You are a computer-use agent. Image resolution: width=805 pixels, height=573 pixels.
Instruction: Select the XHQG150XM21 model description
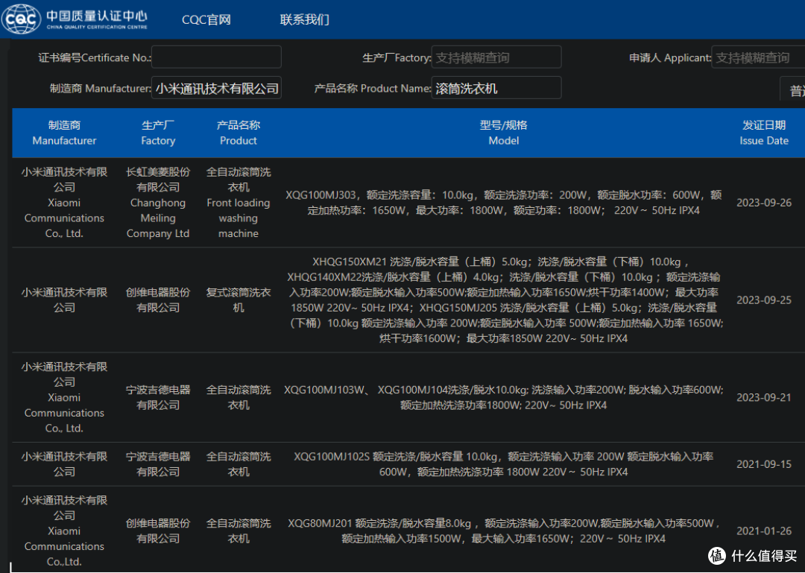click(x=504, y=300)
